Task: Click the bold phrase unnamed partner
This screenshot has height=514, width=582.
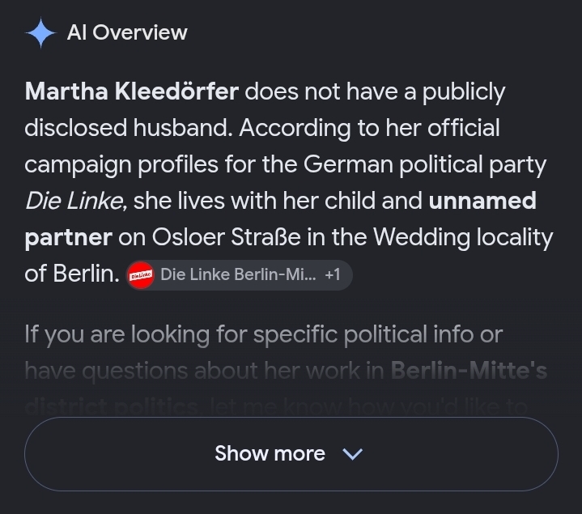Action: pos(482,201)
